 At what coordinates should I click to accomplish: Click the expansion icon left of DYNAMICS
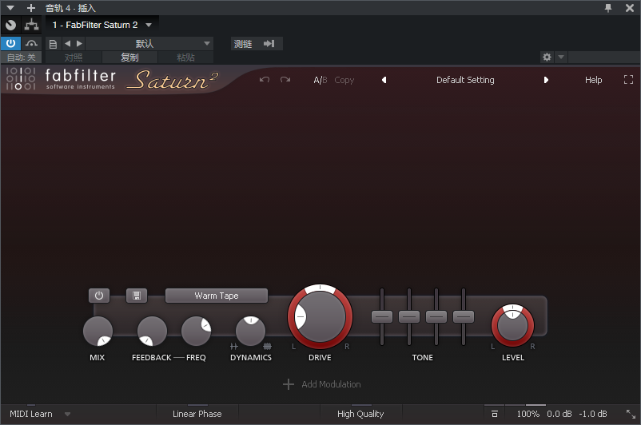(234, 347)
